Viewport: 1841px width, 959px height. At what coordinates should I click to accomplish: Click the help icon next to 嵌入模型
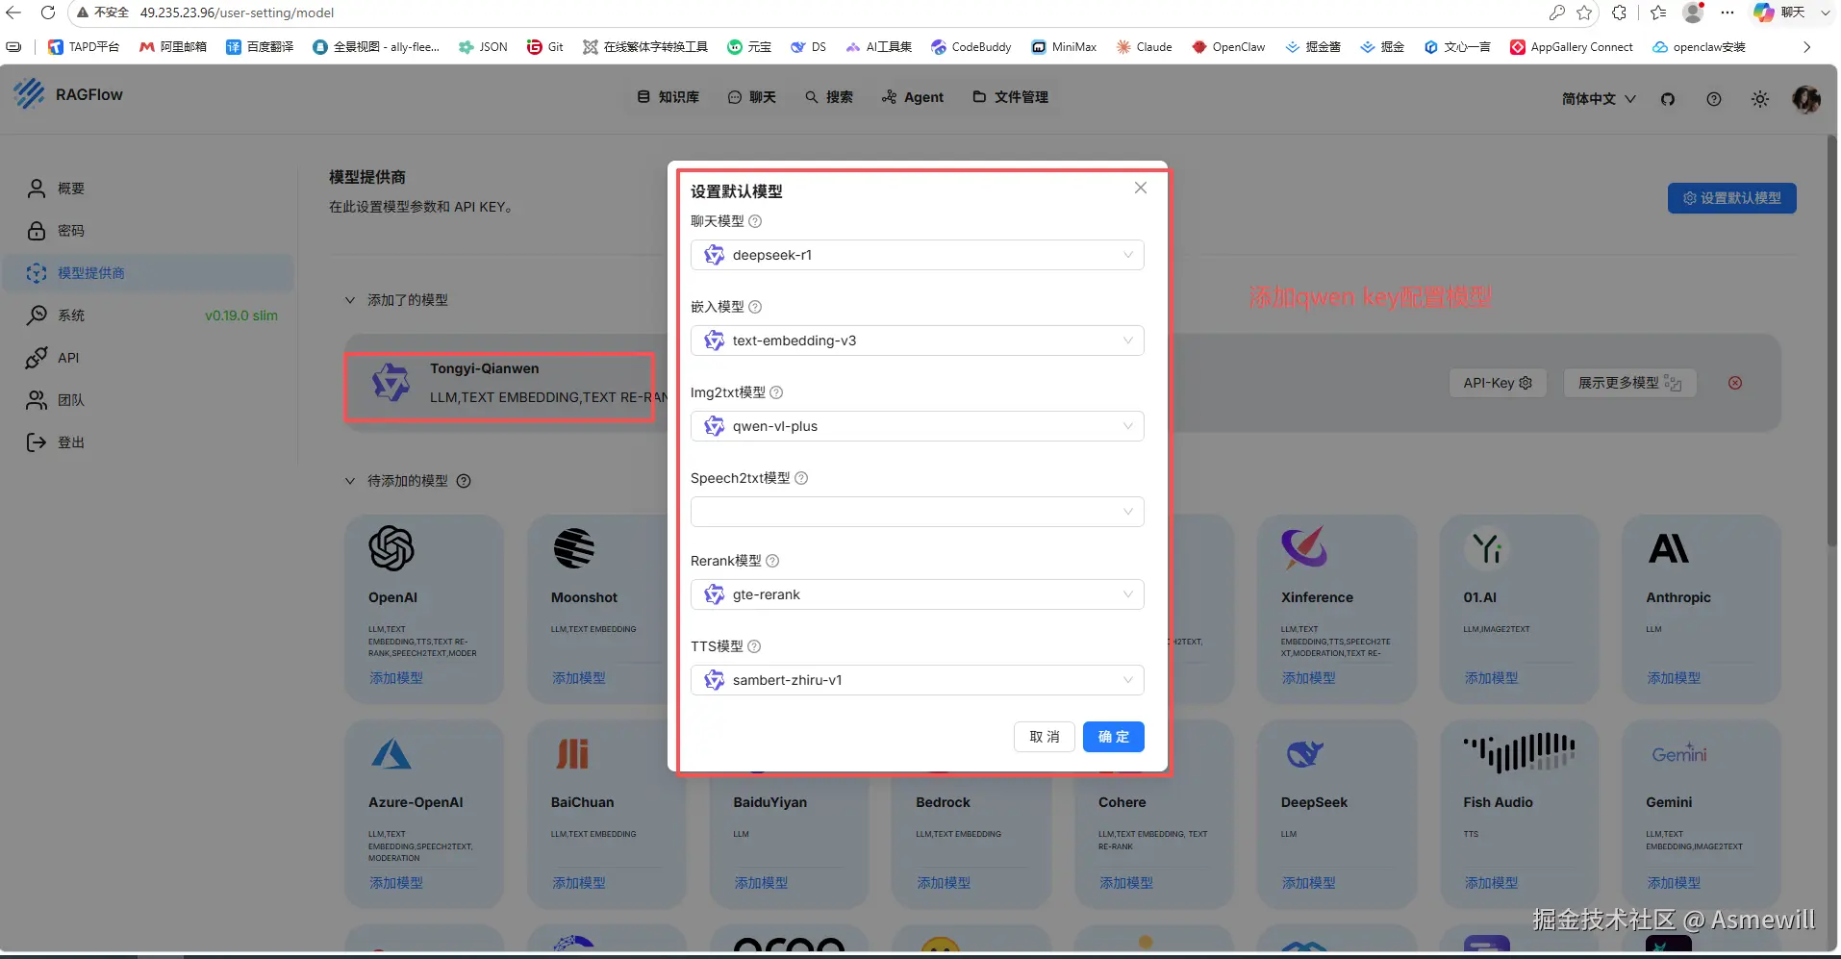755,307
